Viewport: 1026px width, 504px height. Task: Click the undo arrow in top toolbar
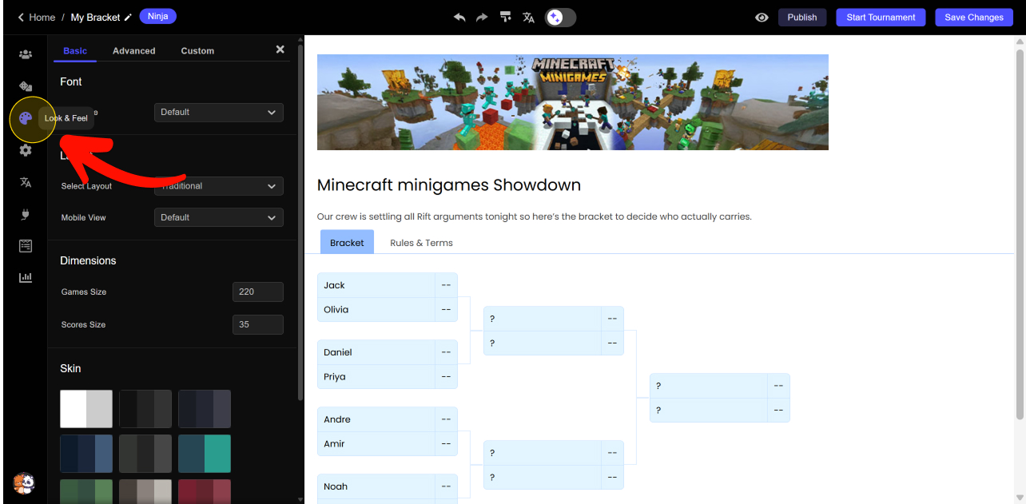click(459, 17)
